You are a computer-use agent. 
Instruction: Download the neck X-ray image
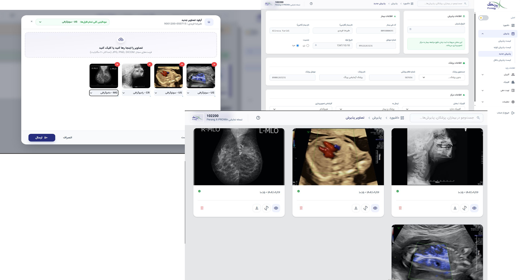pos(455,208)
